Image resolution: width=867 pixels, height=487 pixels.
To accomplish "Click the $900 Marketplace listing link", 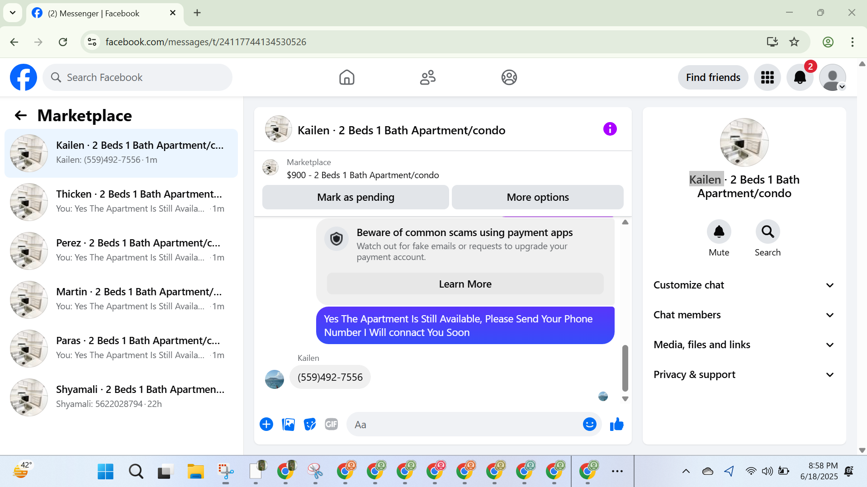I will (x=363, y=175).
